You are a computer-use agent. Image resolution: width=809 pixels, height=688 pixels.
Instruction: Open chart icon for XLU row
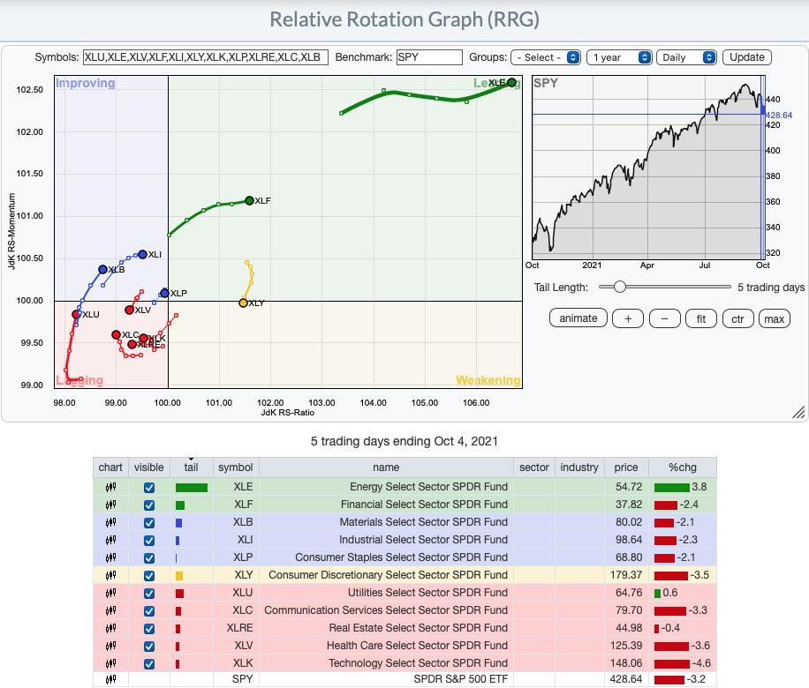pos(110,593)
